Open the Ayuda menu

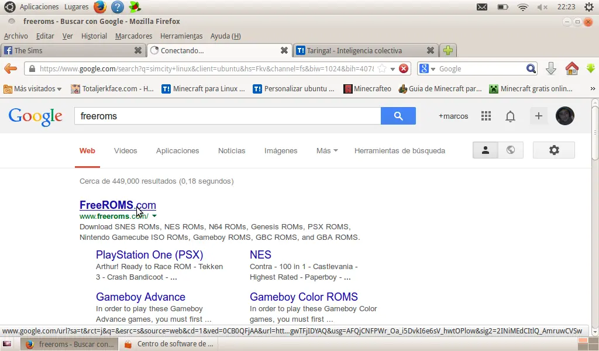point(225,36)
